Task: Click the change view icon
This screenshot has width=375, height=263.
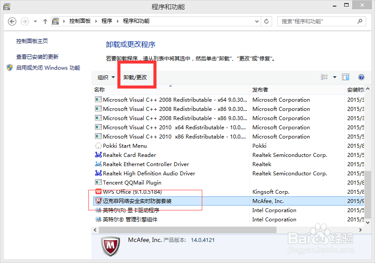Action: 324,77
